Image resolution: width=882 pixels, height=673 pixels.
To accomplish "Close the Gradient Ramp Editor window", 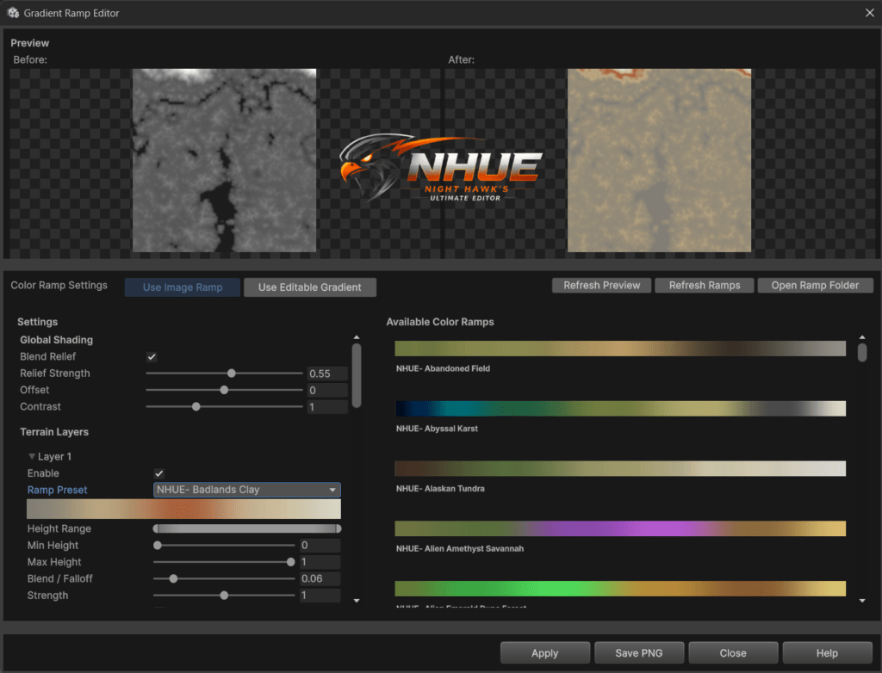I will (869, 12).
